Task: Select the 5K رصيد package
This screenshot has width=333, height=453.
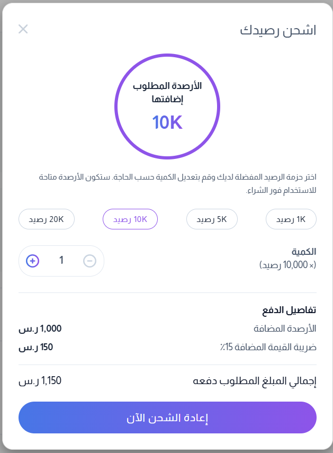Action: point(212,219)
